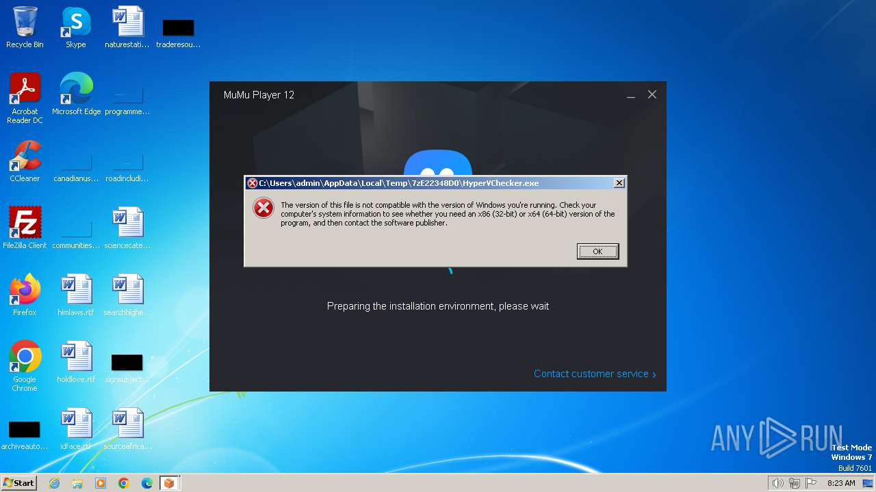Launch Google Chrome desktop shortcut
The height and width of the screenshot is (492, 876).
[25, 366]
